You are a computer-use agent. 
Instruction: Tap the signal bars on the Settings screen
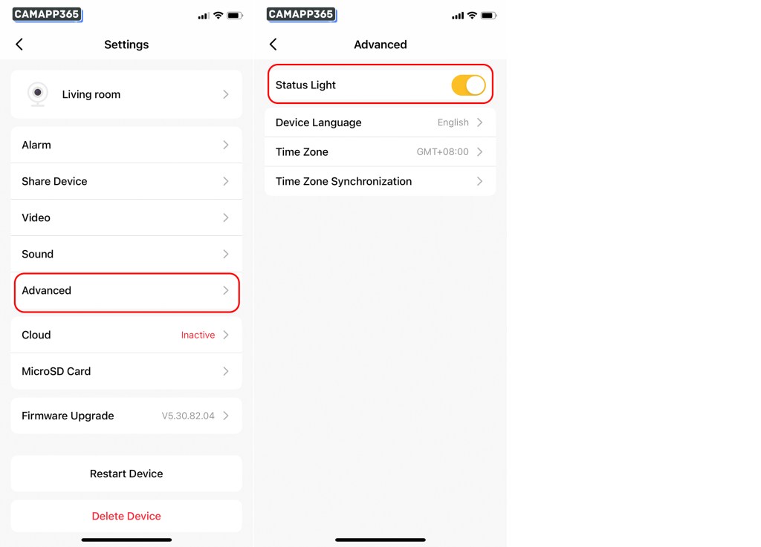coord(203,16)
